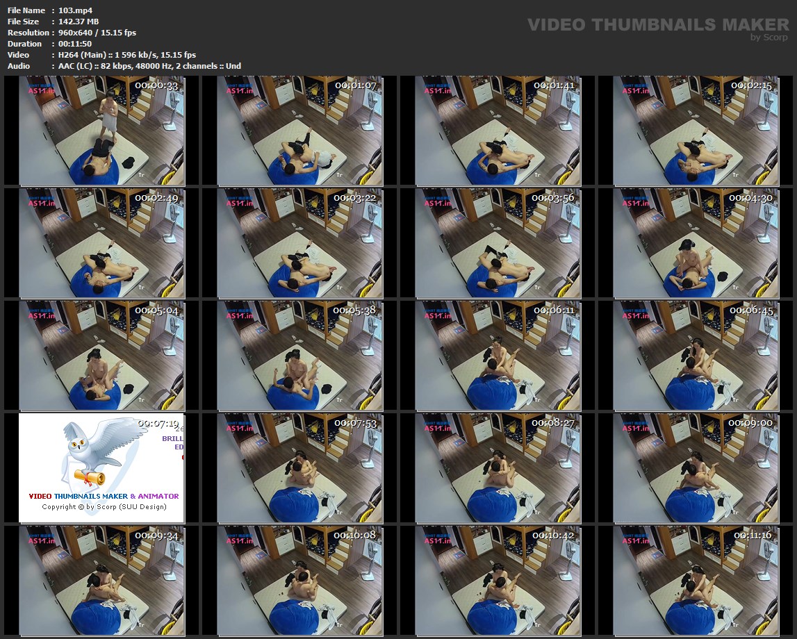This screenshot has height=639, width=797.
Task: Select the thumbnail stamped 00:01:07
Action: [x=299, y=131]
